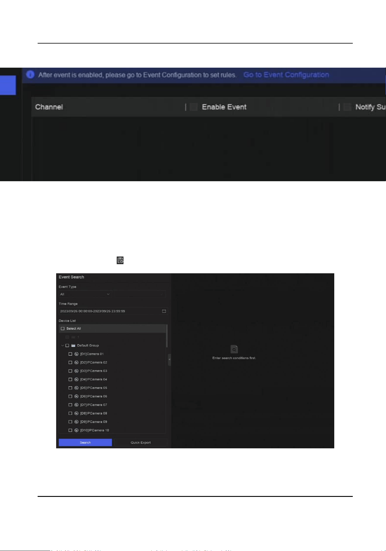Click the camera icon for [D5]IPCamera 05

[x=76, y=388]
